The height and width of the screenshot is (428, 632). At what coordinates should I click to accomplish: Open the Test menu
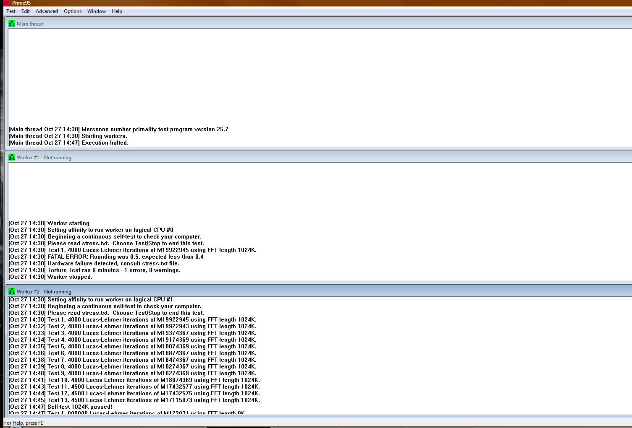coord(11,11)
